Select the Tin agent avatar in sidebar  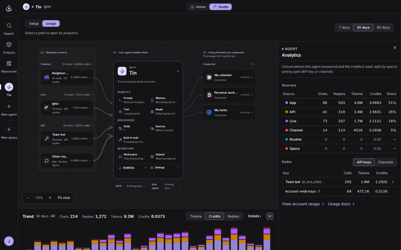point(9,87)
